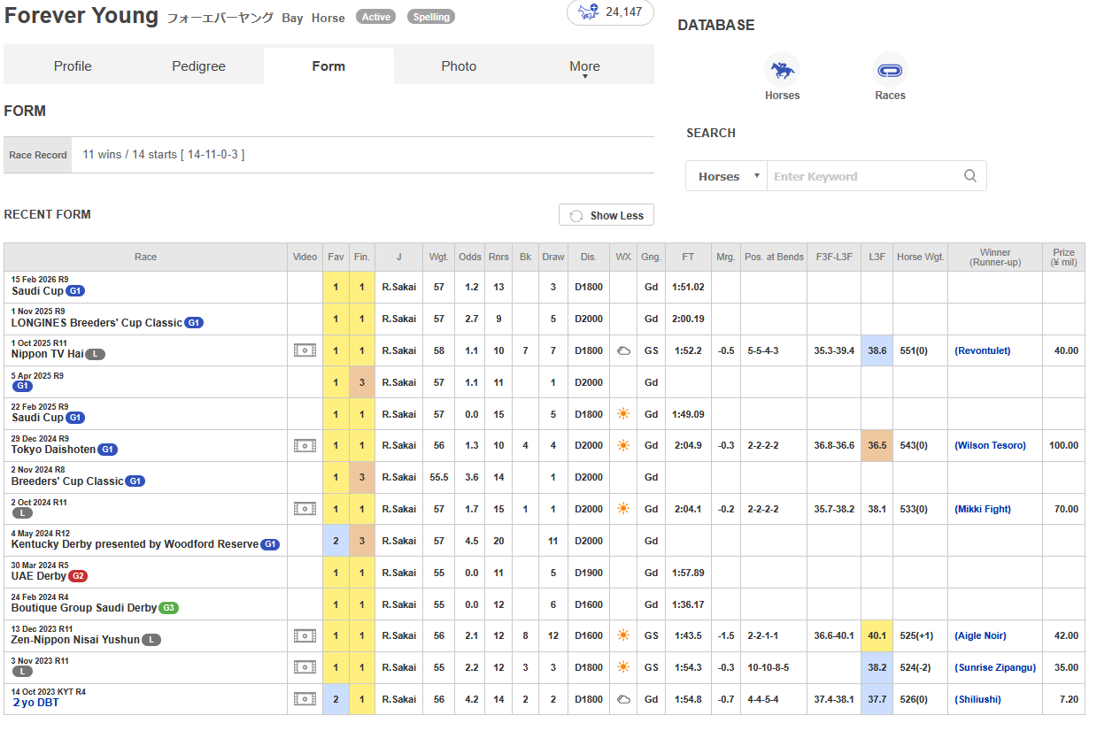Viewport: 1097px width, 731px height.
Task: Click the Active status badge
Action: point(375,17)
